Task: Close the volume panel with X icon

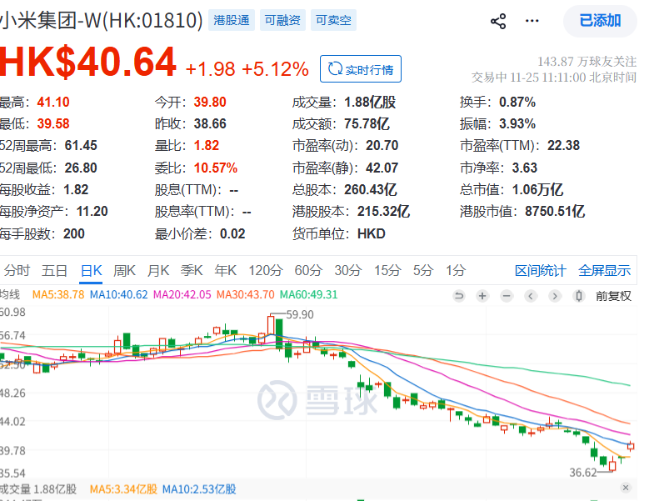Action: pos(626,488)
